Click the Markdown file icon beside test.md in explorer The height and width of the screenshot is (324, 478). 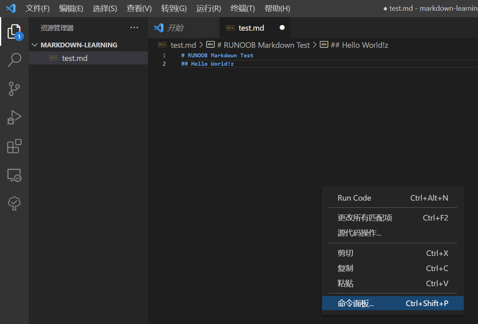[x=54, y=58]
